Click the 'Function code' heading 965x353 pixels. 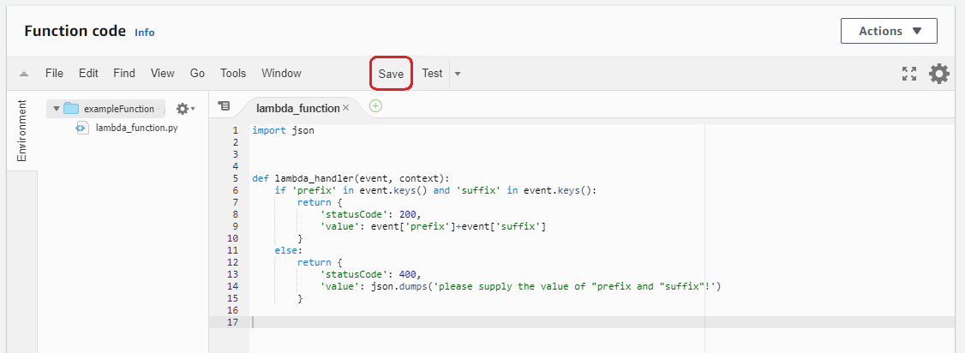[75, 32]
